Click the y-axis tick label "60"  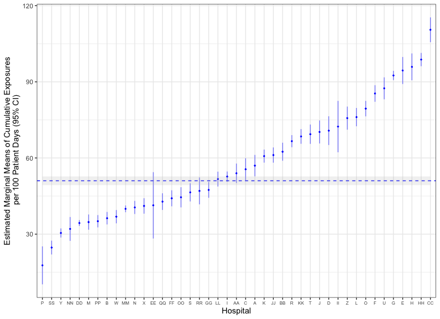(x=30, y=158)
